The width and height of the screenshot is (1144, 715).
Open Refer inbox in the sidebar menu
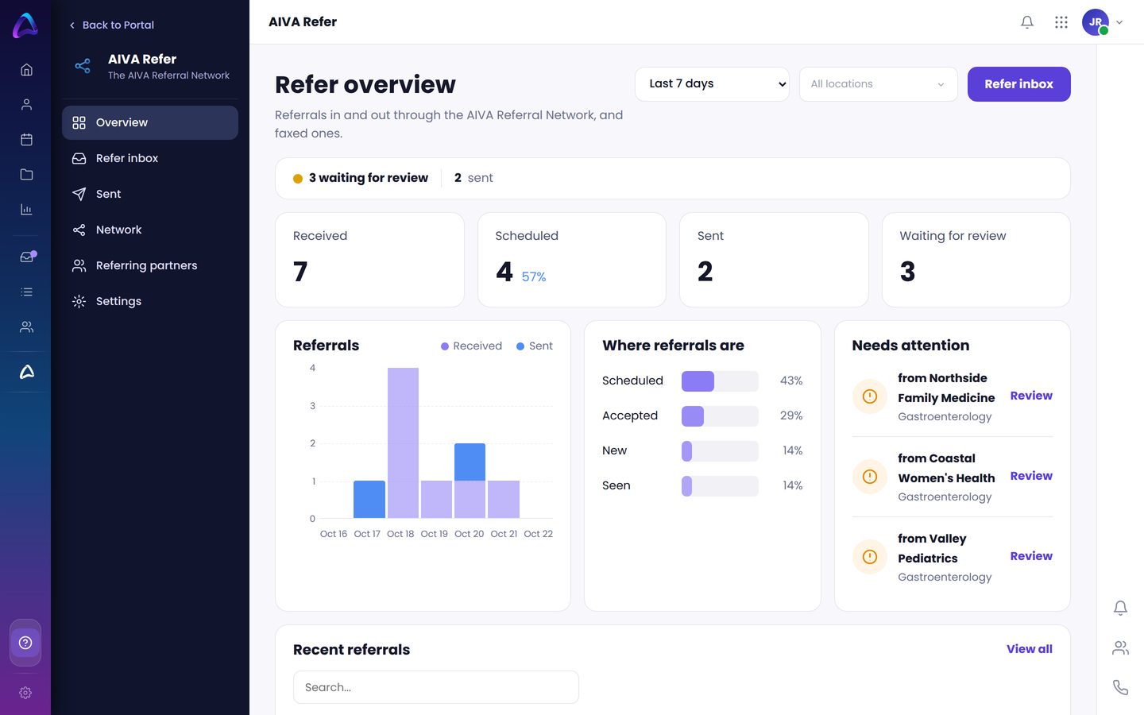pyautogui.click(x=150, y=158)
